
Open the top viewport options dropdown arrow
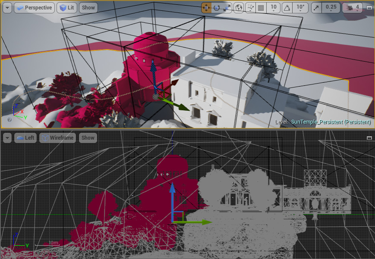pos(6,7)
